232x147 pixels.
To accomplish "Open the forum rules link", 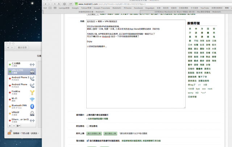I will (132, 141).
